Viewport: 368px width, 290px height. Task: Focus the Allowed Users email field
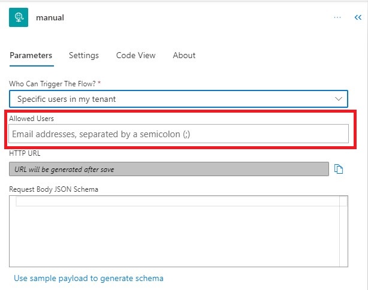point(179,134)
